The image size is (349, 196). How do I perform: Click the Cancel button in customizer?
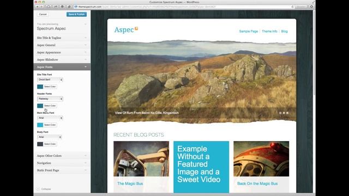[x=43, y=14]
